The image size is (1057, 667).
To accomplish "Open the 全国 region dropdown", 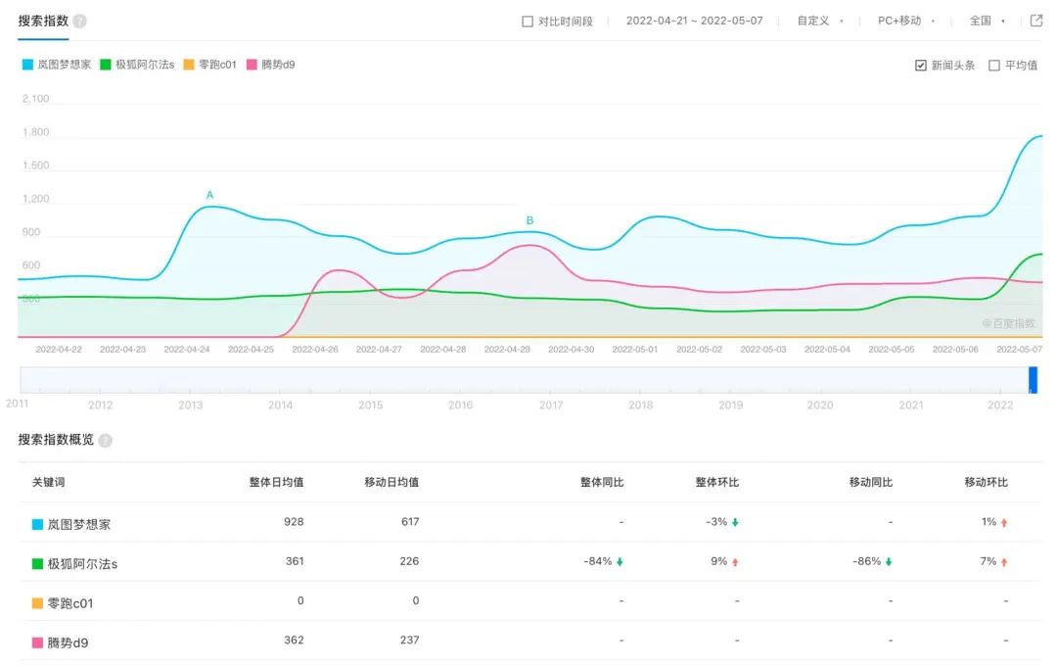I will [x=986, y=21].
